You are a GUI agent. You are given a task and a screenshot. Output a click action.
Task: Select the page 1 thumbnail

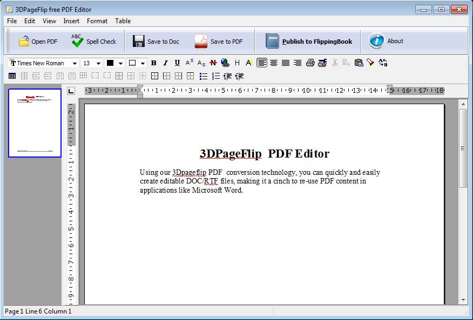[x=35, y=123]
